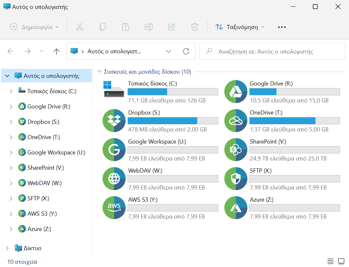This screenshot has height=267, width=349.
Task: Click the Azure (Z:) large drive icon
Action: pyautogui.click(x=236, y=208)
